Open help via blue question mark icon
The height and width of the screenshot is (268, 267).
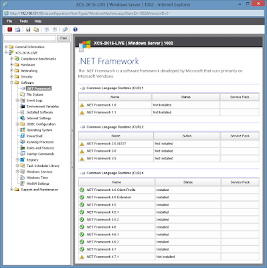click(x=76, y=29)
